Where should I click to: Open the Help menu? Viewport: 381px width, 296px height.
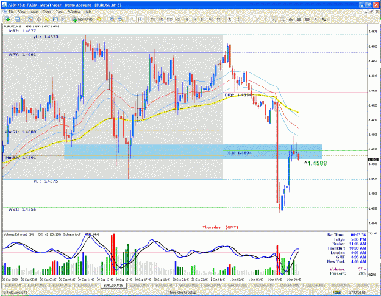point(88,12)
